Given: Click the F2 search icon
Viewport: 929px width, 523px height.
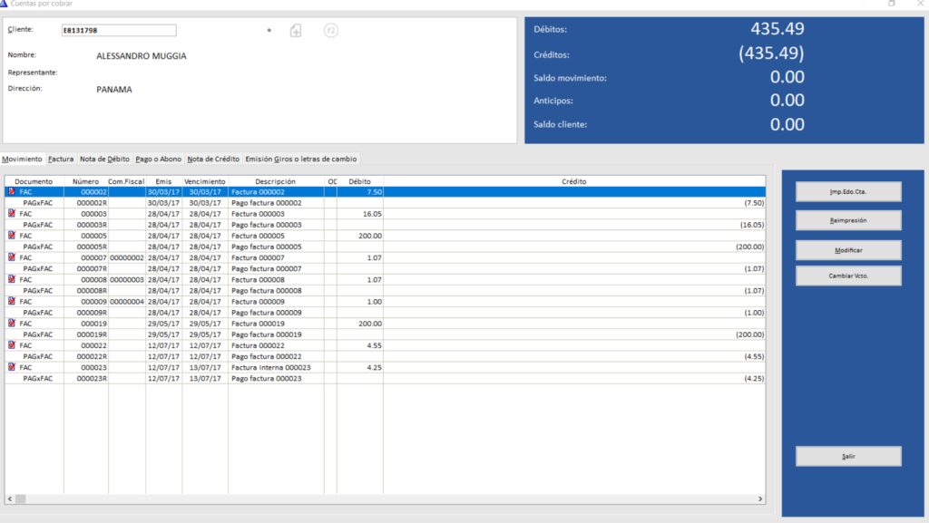Looking at the screenshot, I should 331,31.
